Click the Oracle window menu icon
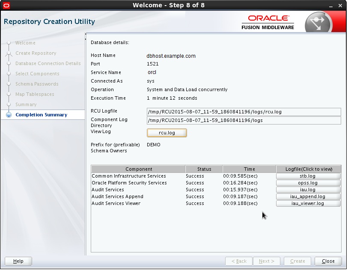This screenshot has width=348, height=270. 6,5
